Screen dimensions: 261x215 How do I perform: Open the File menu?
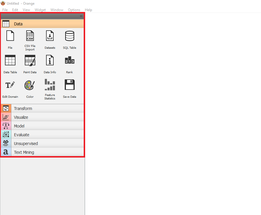click(x=5, y=10)
